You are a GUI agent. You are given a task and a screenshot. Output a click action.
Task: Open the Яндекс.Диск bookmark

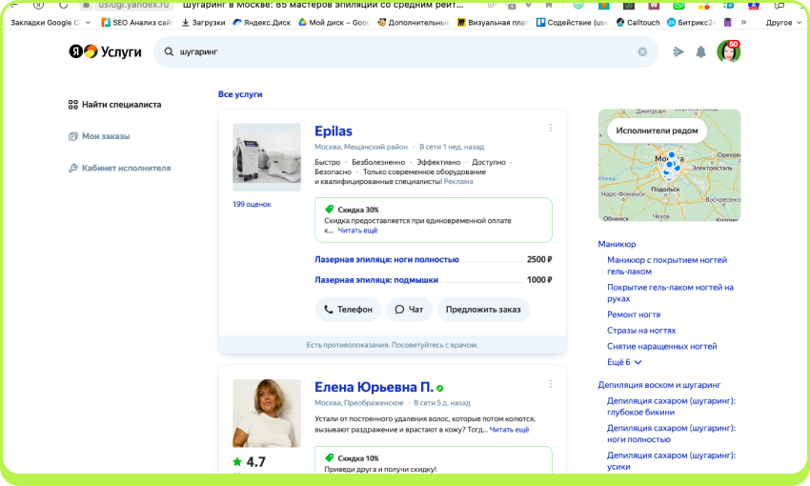coord(262,23)
